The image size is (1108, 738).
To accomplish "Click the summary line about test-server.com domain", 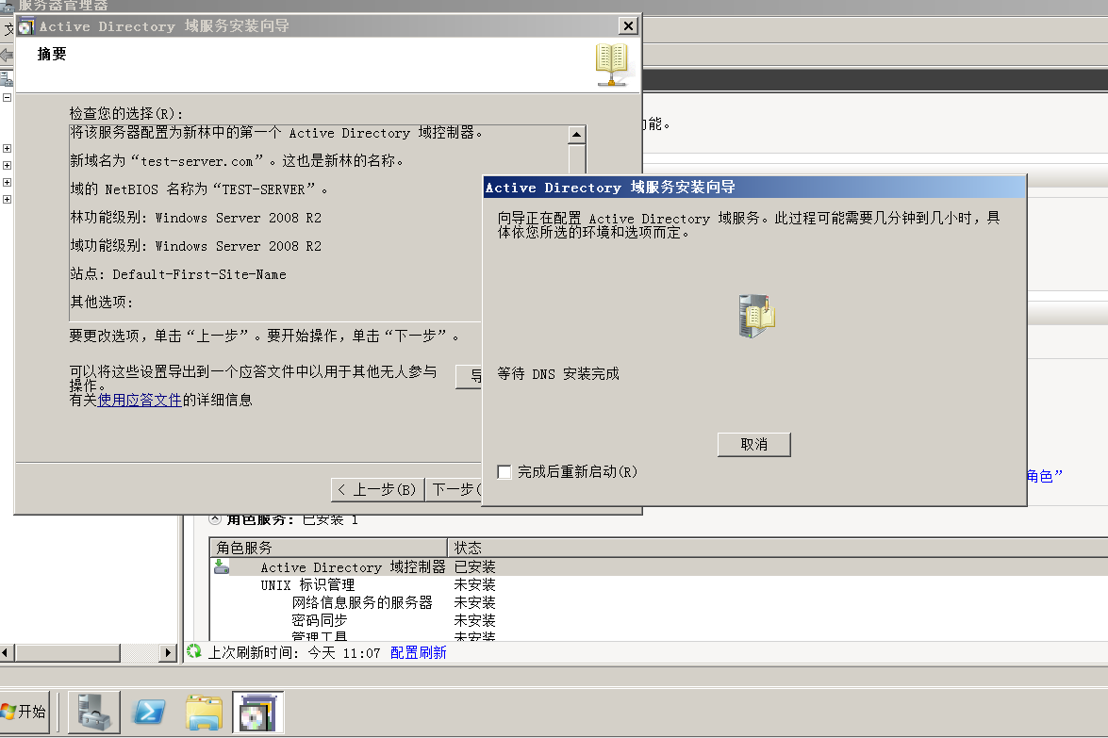I will click(x=238, y=161).
